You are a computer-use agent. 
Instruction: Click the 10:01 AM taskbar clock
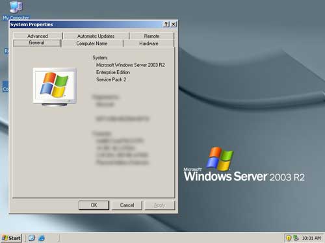pyautogui.click(x=311, y=238)
